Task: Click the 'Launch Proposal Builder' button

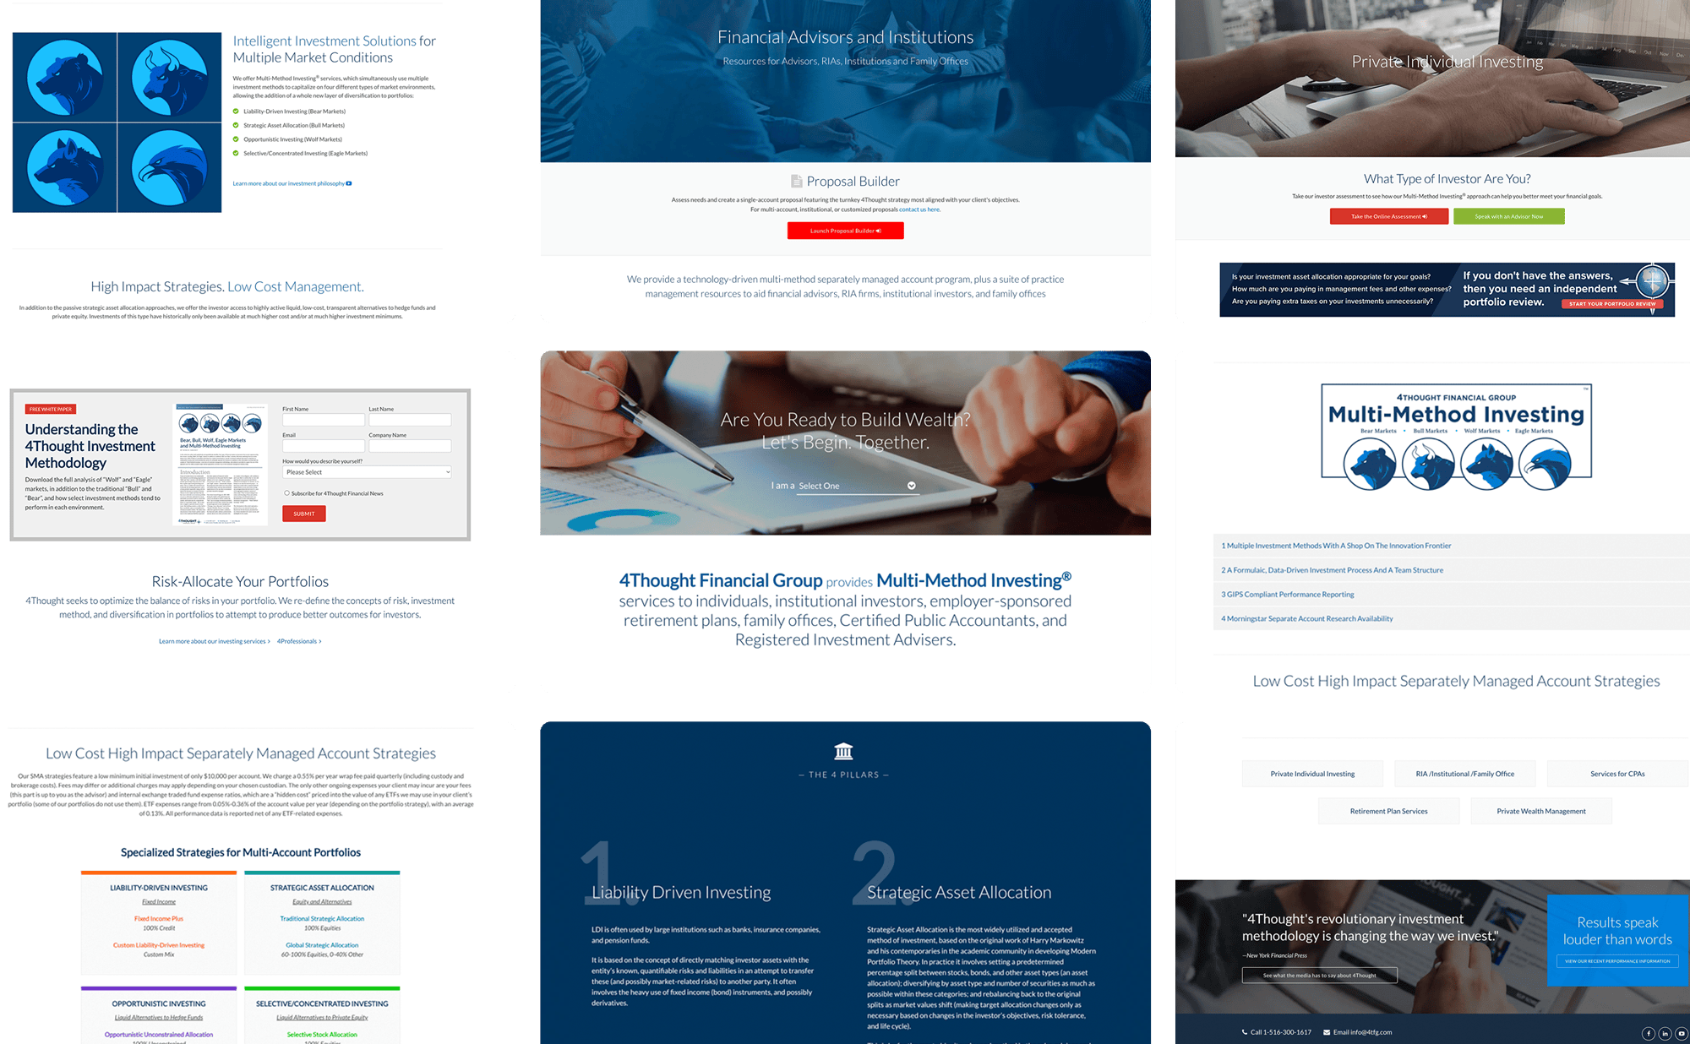Action: (x=845, y=231)
